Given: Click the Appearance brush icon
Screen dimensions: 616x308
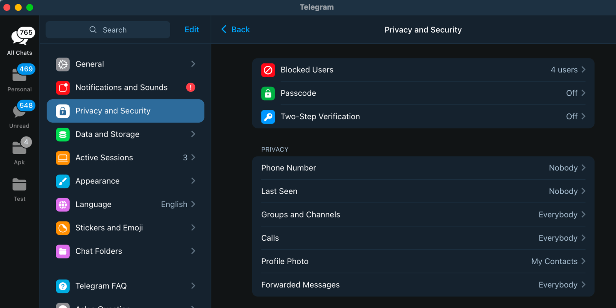Looking at the screenshot, I should (63, 181).
